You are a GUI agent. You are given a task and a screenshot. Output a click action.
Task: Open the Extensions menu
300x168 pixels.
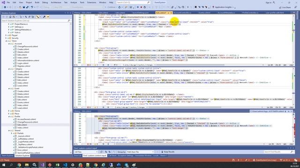point(92,2)
